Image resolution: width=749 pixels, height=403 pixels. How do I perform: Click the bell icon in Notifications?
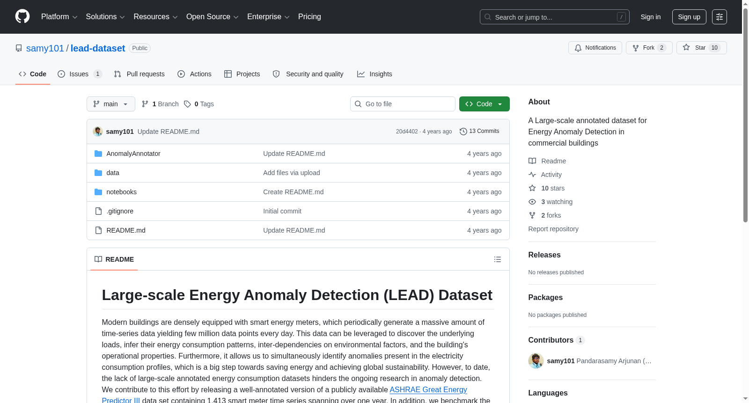pos(578,48)
